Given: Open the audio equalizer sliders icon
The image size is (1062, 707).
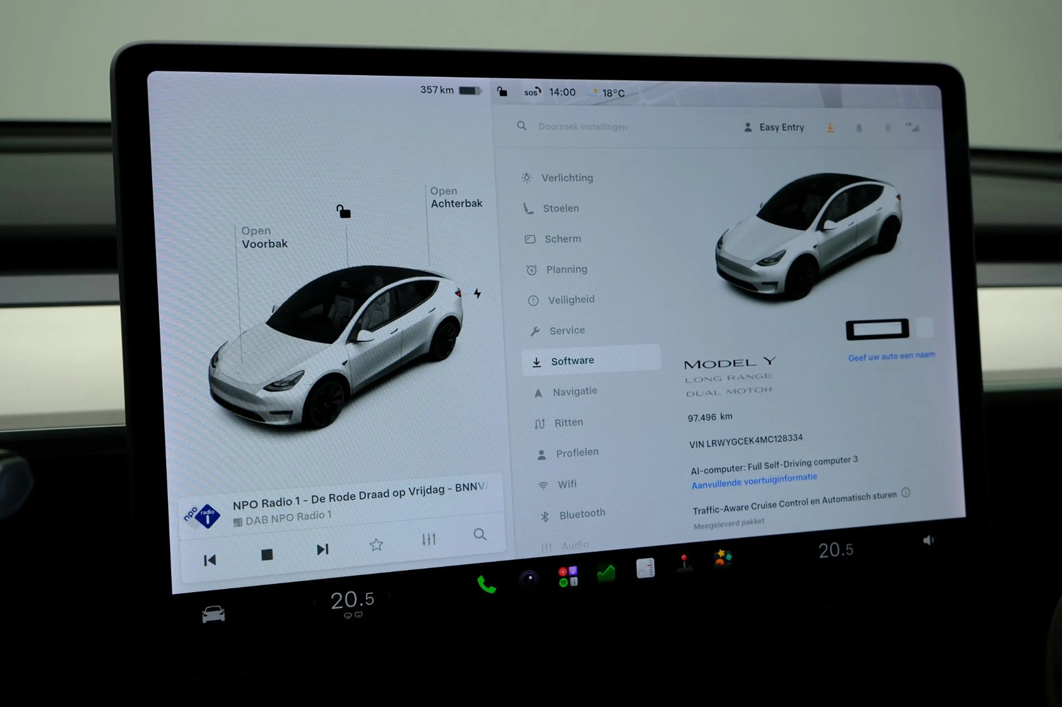Looking at the screenshot, I should pos(429,539).
